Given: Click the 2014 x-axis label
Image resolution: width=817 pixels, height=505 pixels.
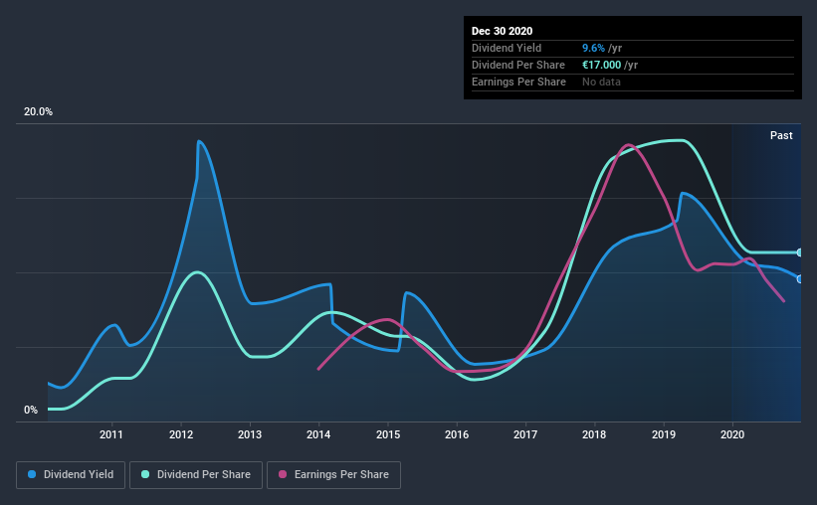Looking at the screenshot, I should (318, 434).
